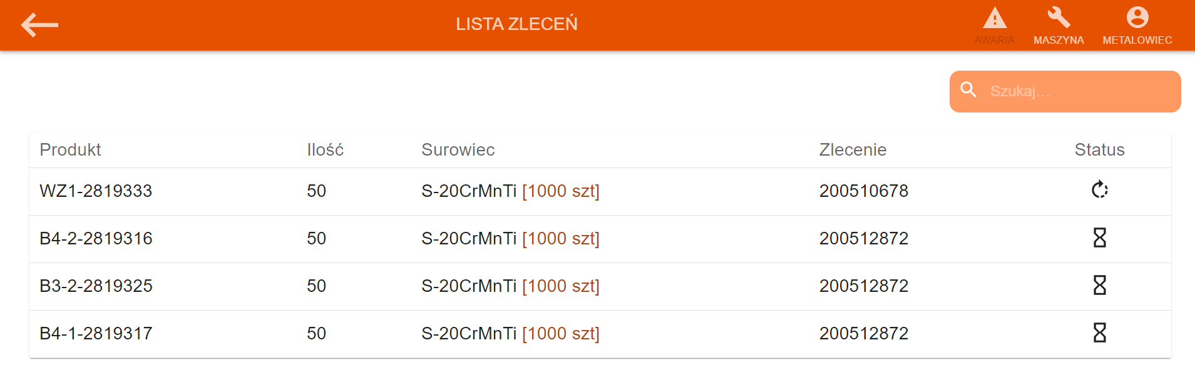Click the back arrow icon

[x=39, y=25]
